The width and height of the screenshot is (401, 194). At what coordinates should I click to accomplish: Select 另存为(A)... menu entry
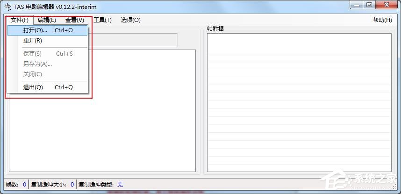[x=37, y=64]
